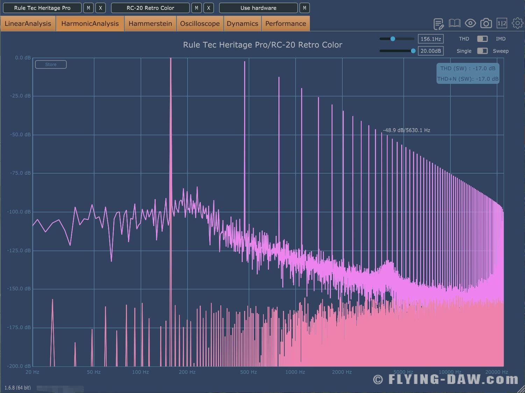The height and width of the screenshot is (393, 525).
Task: Switch to LinearAnalysis tab
Action: (x=28, y=23)
